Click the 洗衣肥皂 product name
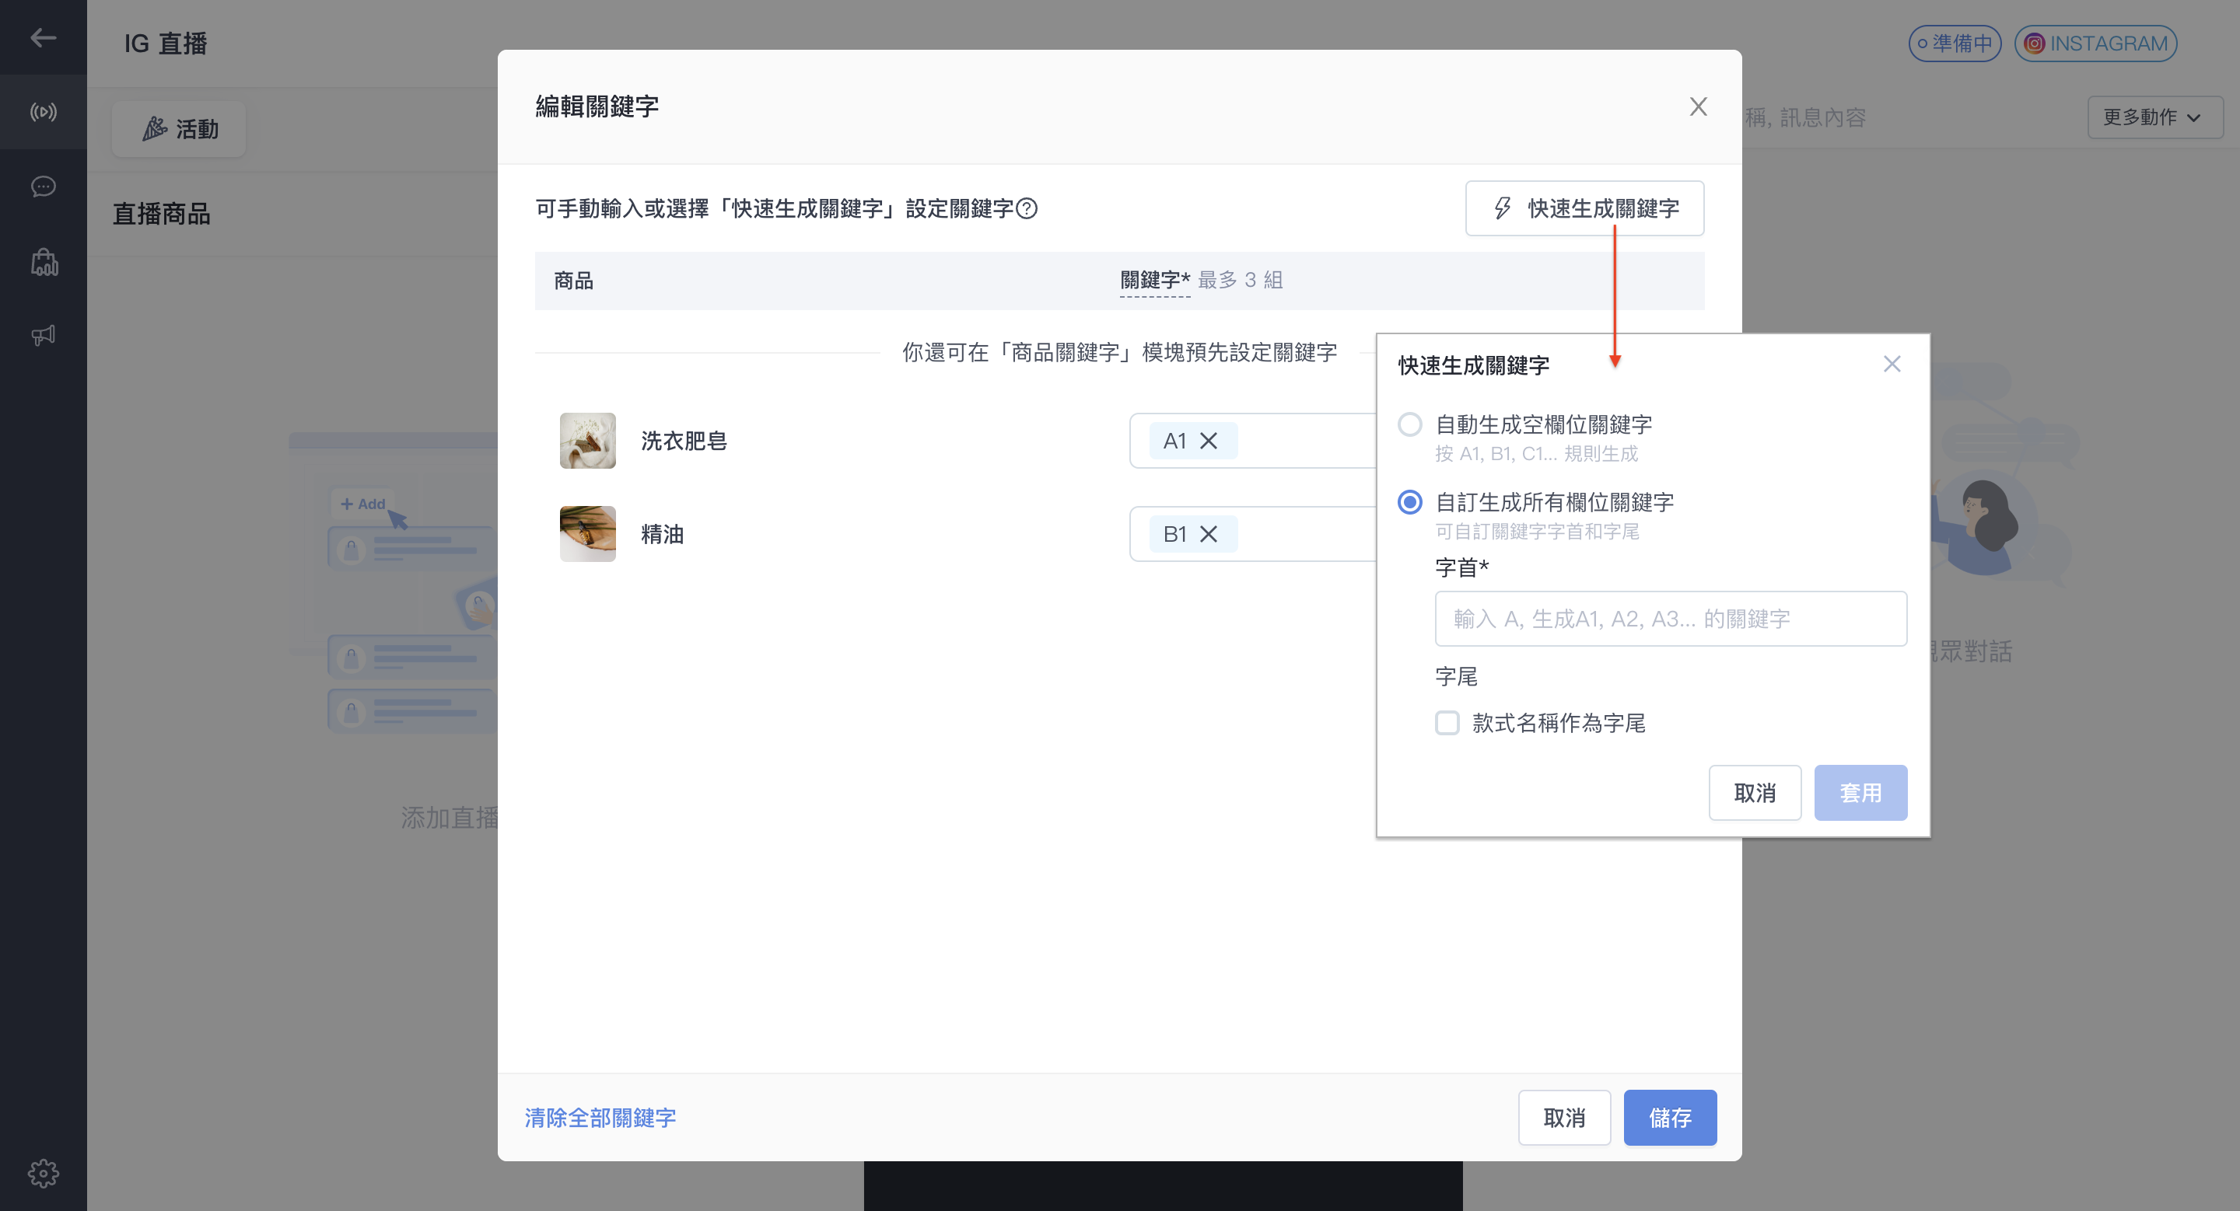The image size is (2240, 1211). (684, 441)
